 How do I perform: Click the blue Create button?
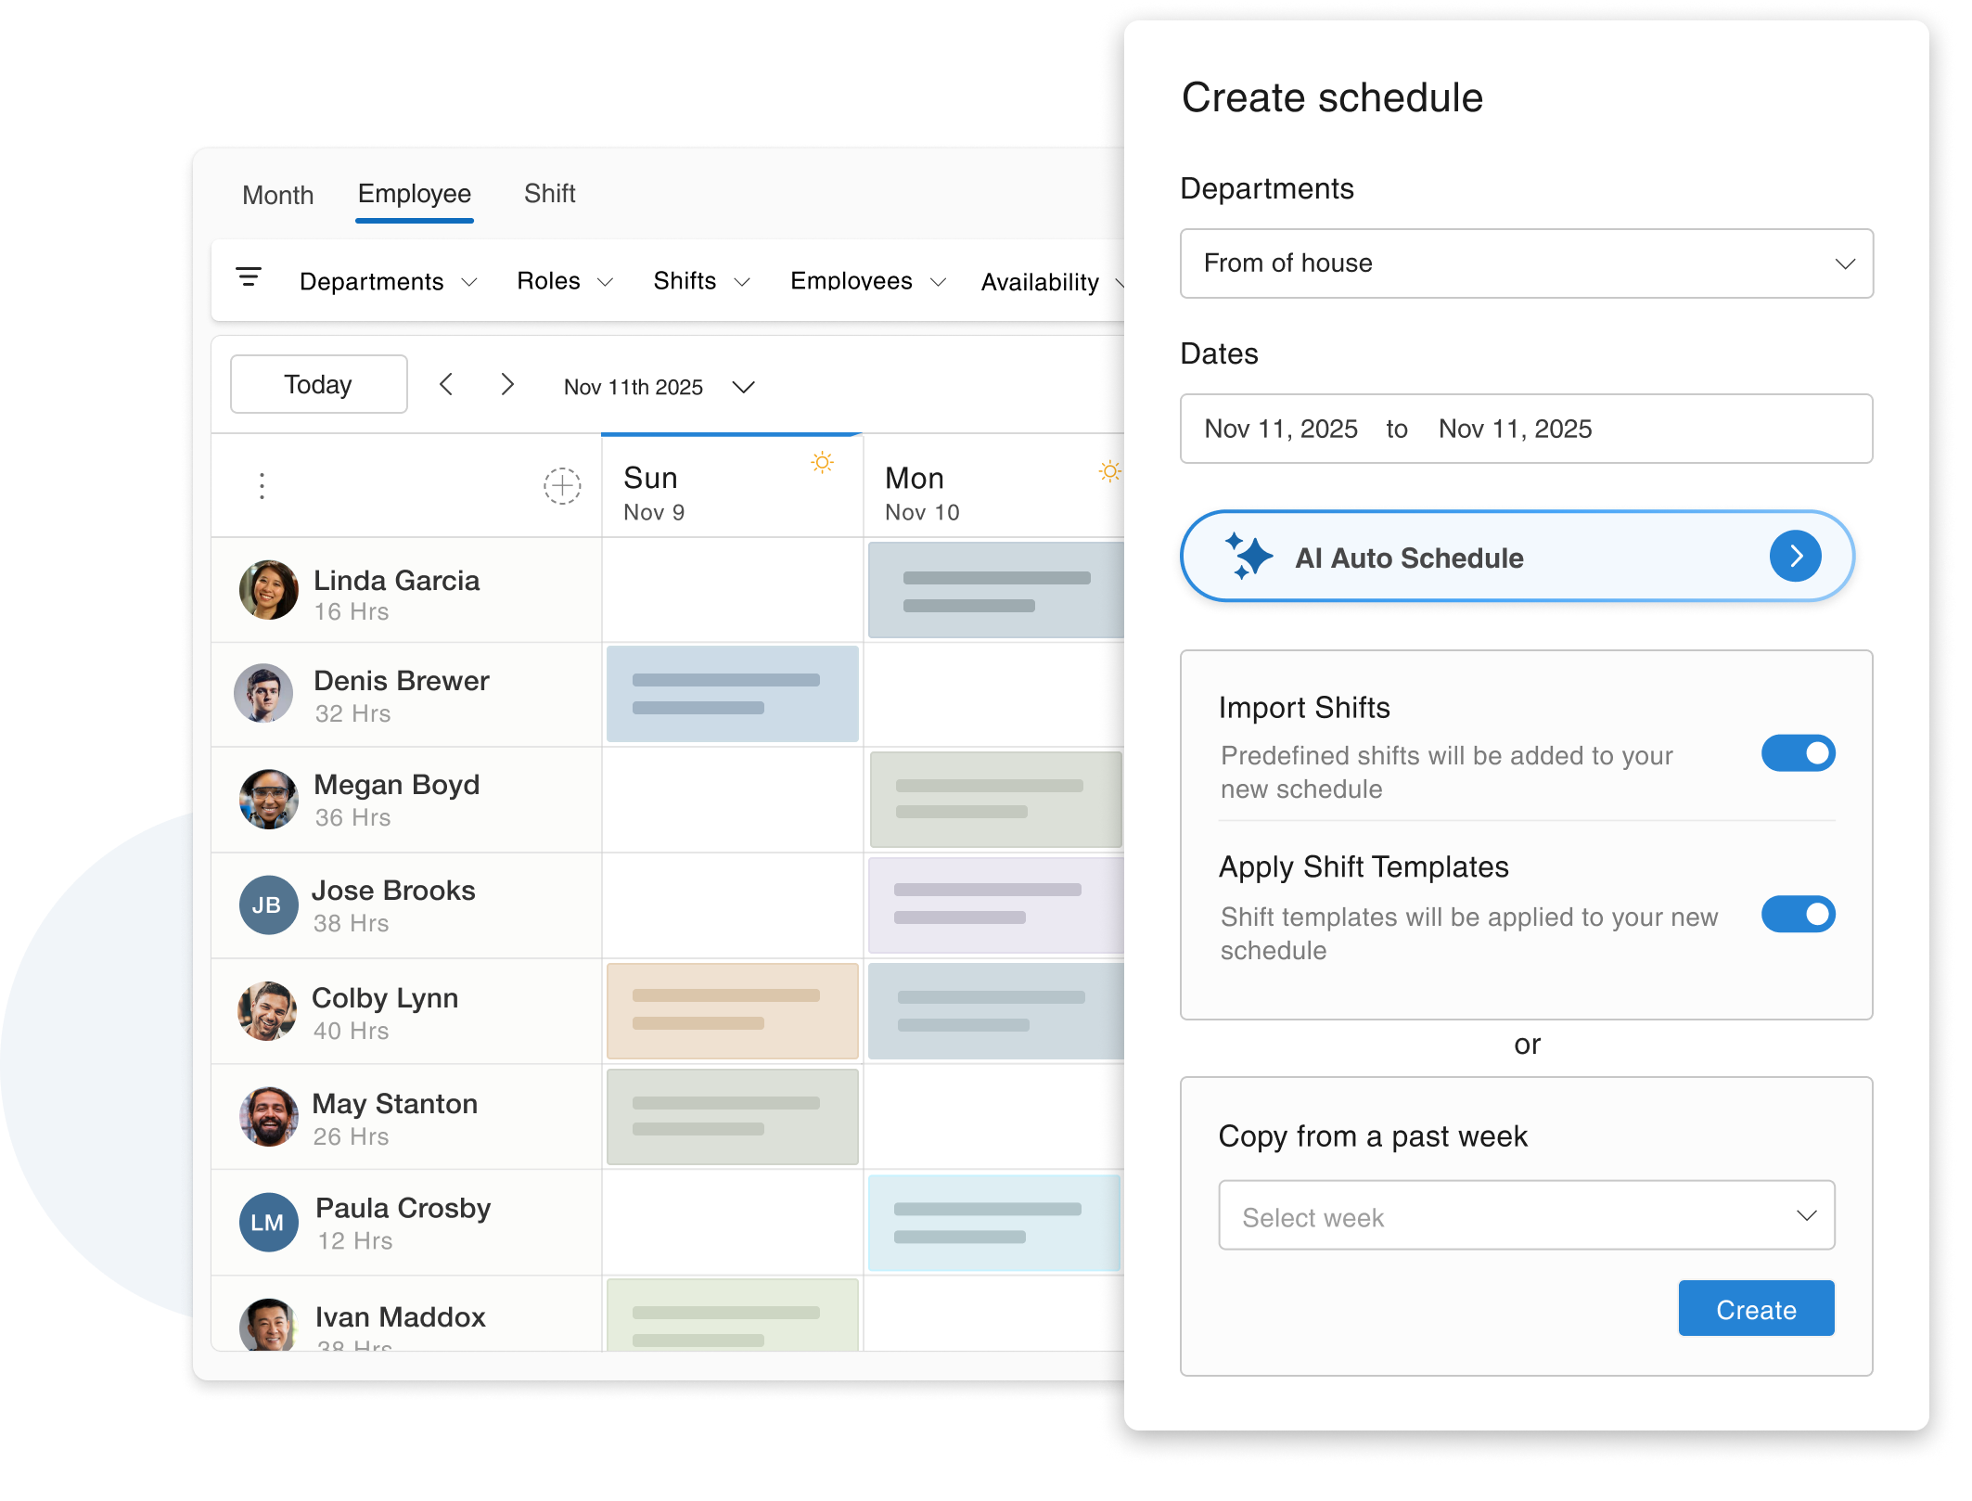point(1755,1309)
